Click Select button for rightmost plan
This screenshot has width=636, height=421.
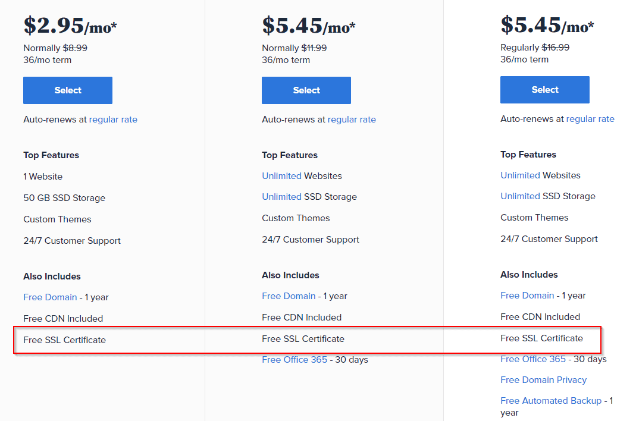pyautogui.click(x=545, y=90)
